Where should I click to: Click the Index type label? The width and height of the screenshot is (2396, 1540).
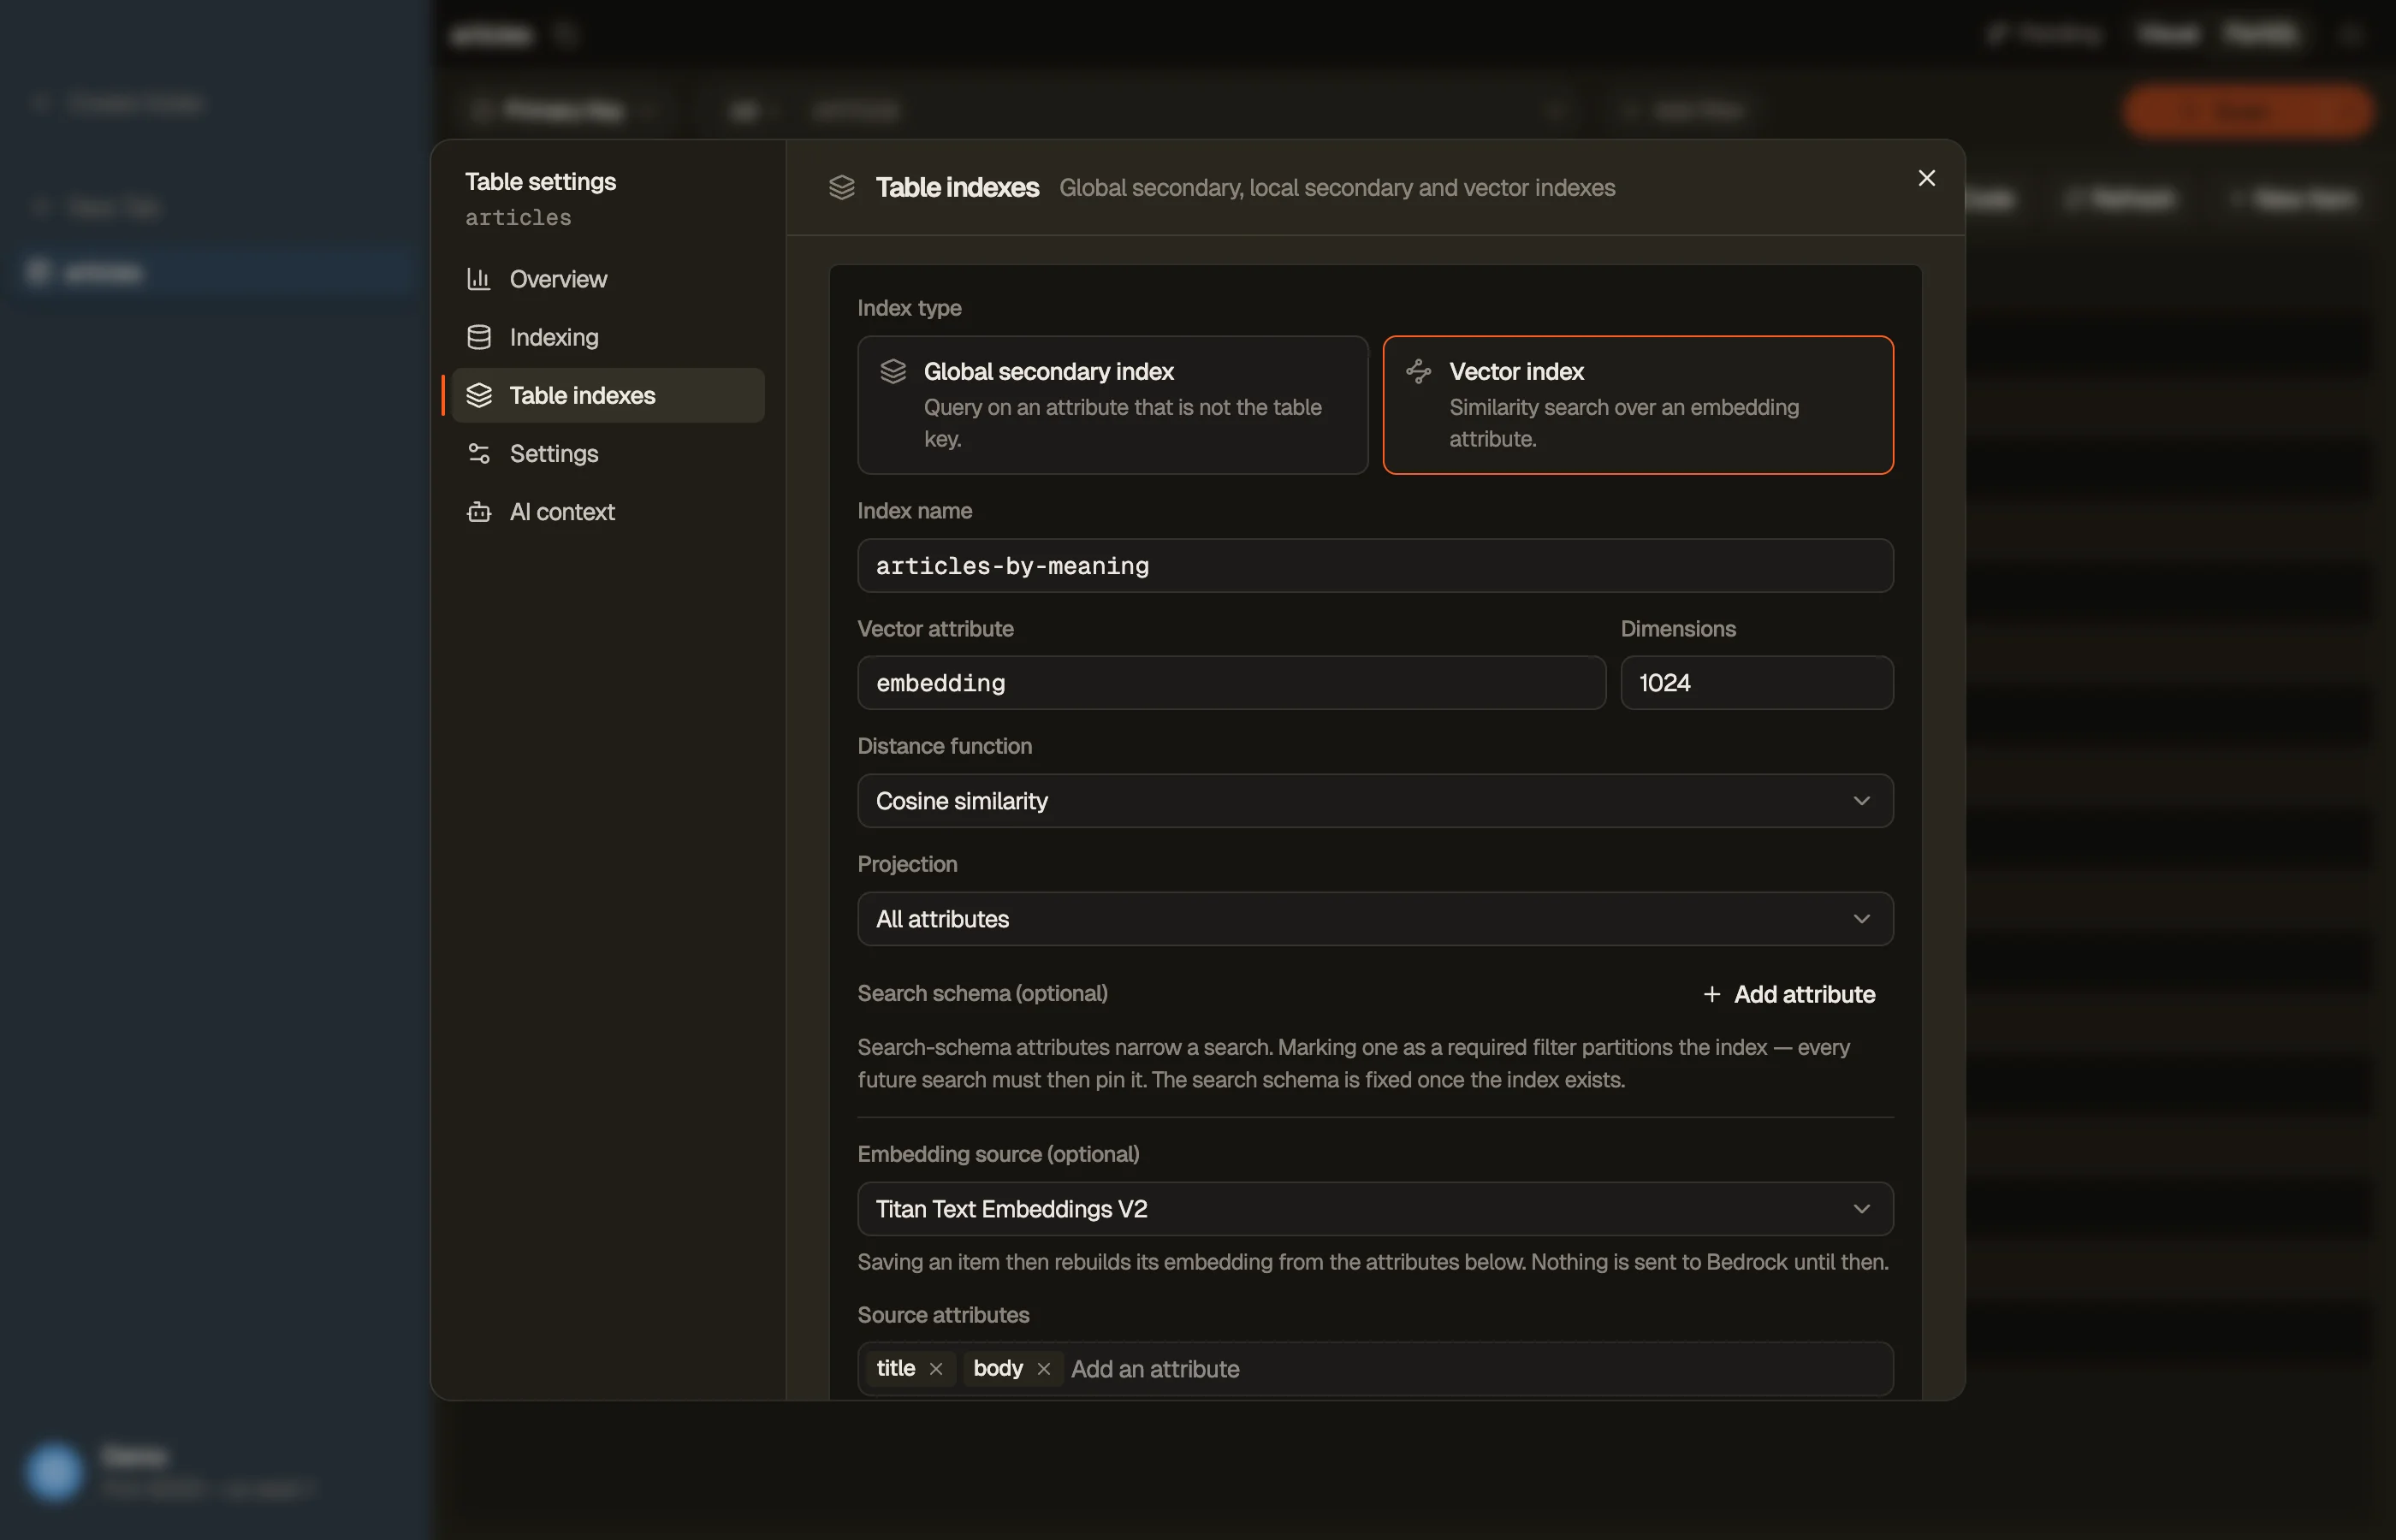[909, 308]
